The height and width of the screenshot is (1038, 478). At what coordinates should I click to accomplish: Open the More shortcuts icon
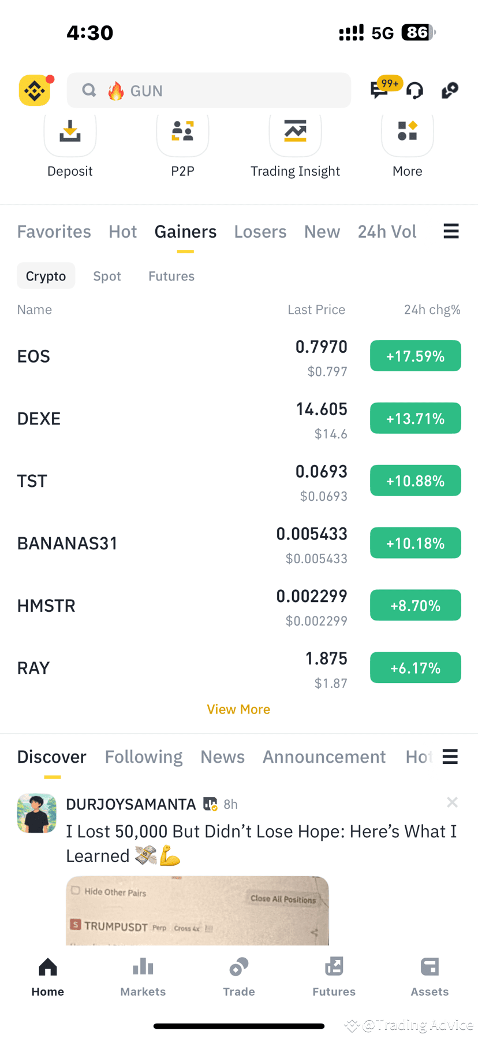[x=408, y=132]
